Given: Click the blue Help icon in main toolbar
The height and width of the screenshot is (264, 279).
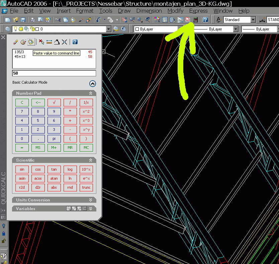Looking at the screenshot, I should pyautogui.click(x=205, y=20).
